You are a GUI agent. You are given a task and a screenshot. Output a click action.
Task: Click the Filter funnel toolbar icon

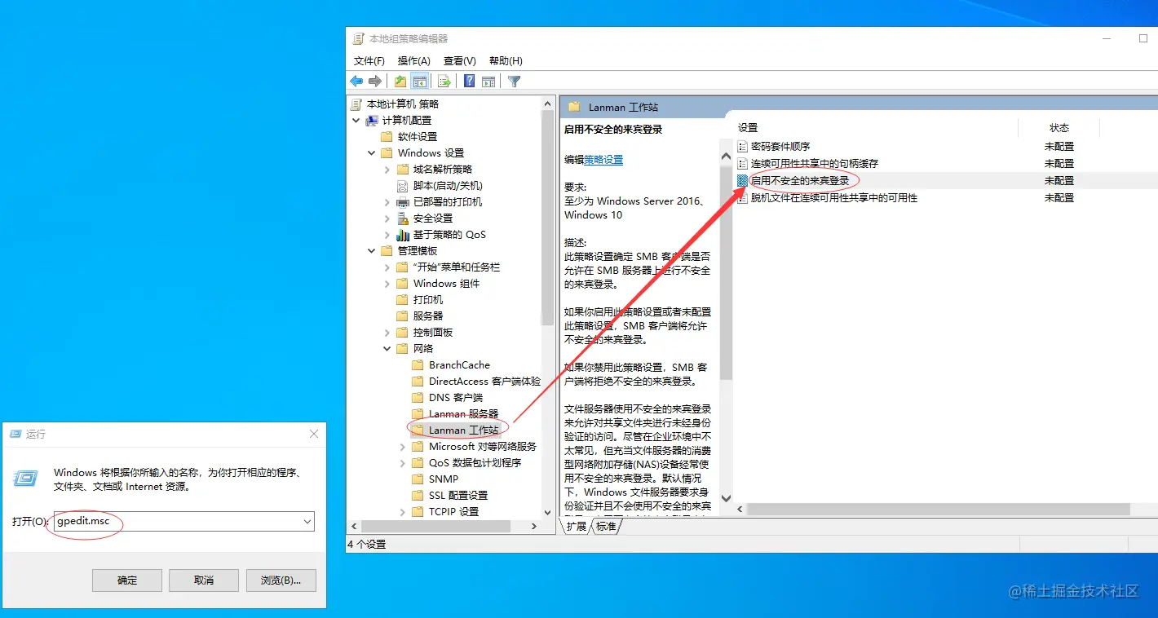click(x=515, y=82)
